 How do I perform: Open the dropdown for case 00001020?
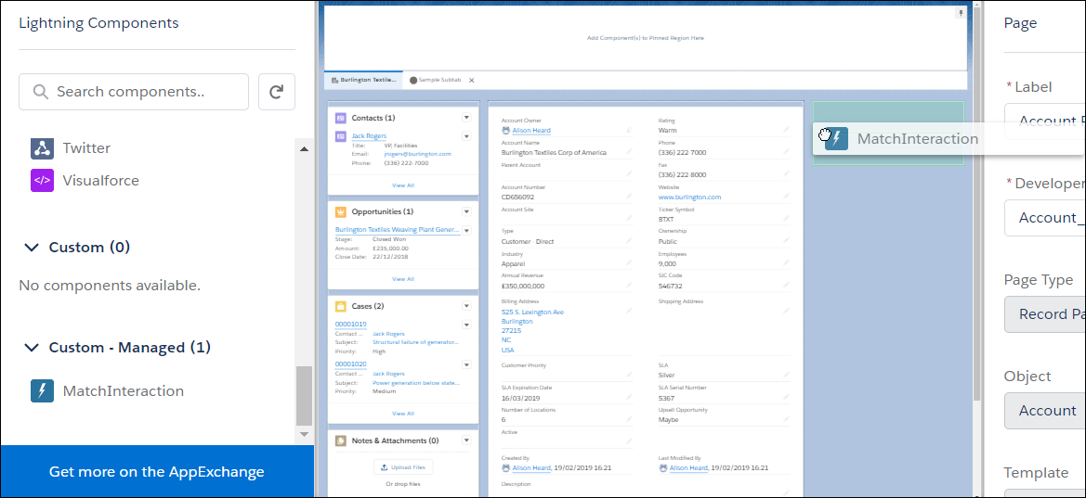466,364
